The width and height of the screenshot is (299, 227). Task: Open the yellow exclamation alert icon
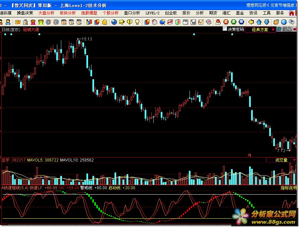point(130,22)
